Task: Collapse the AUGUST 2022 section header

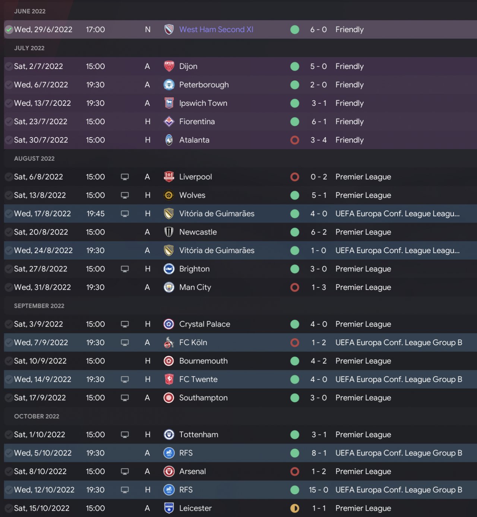Action: point(34,158)
